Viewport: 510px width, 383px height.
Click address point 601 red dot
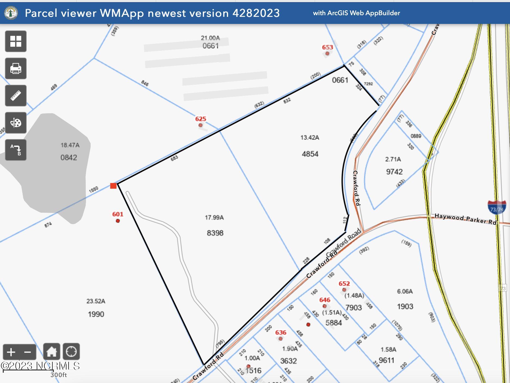(118, 221)
